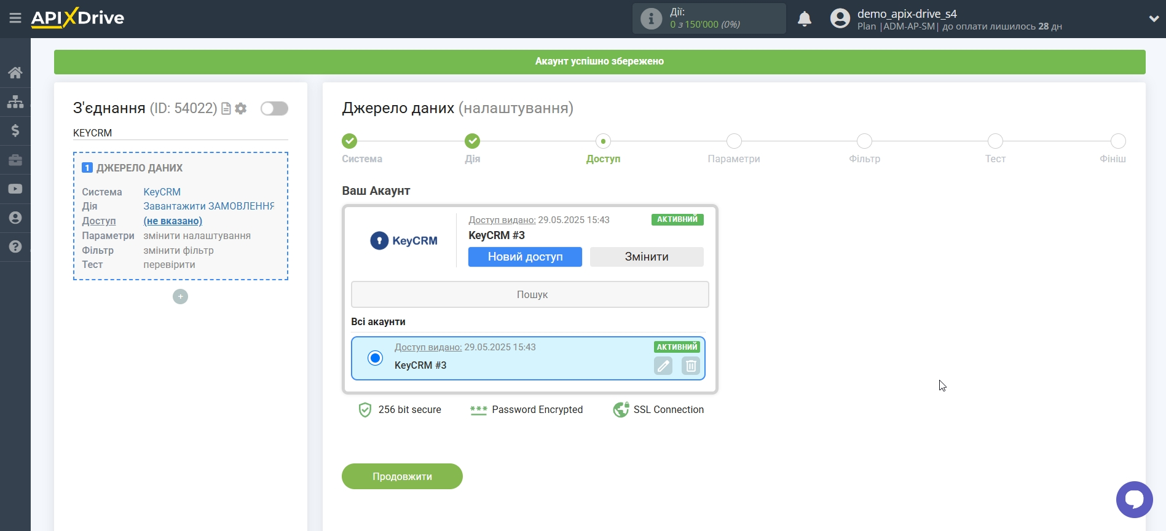Open the YouTube video sidebar icon
Image resolution: width=1166 pixels, height=531 pixels.
tap(15, 189)
